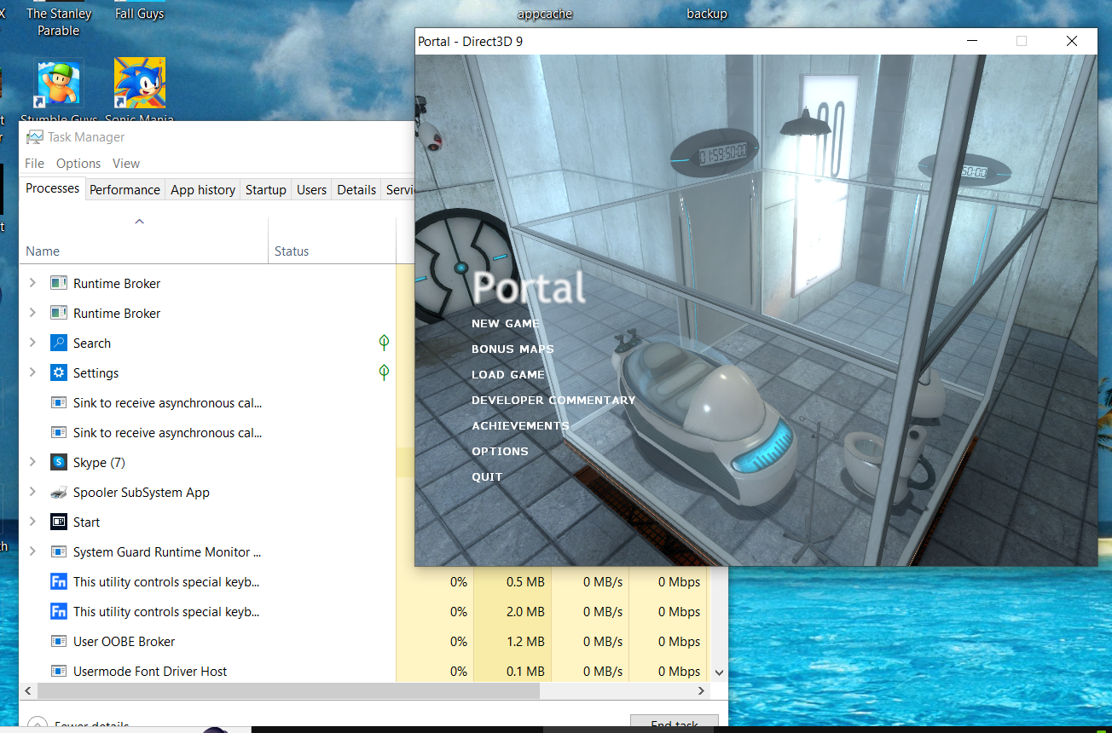The height and width of the screenshot is (733, 1112).
Task: Open the View menu in Task Manager
Action: click(x=126, y=164)
